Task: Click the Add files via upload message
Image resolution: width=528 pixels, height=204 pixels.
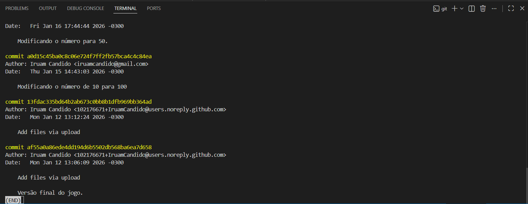Action: (x=48, y=132)
